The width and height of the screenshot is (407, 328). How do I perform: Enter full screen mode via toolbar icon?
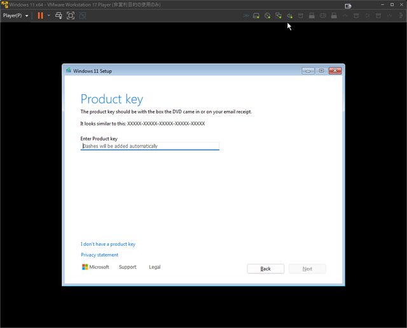point(70,15)
